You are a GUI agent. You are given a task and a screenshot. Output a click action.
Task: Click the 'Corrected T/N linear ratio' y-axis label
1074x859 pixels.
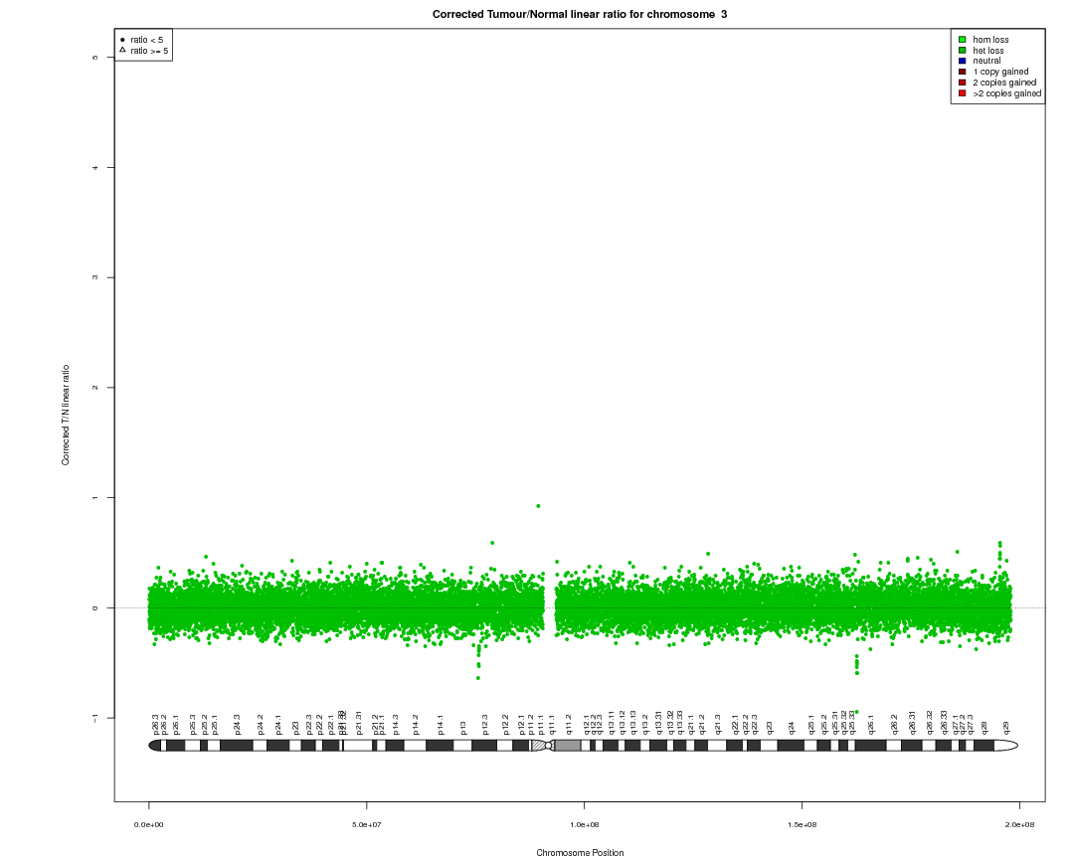point(66,416)
